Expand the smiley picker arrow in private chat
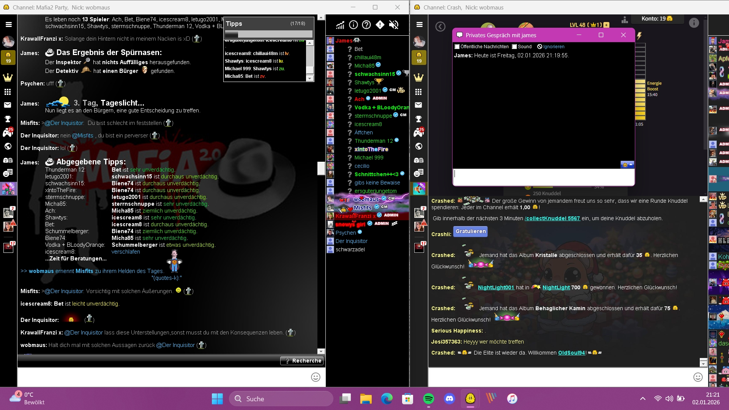 point(631,164)
